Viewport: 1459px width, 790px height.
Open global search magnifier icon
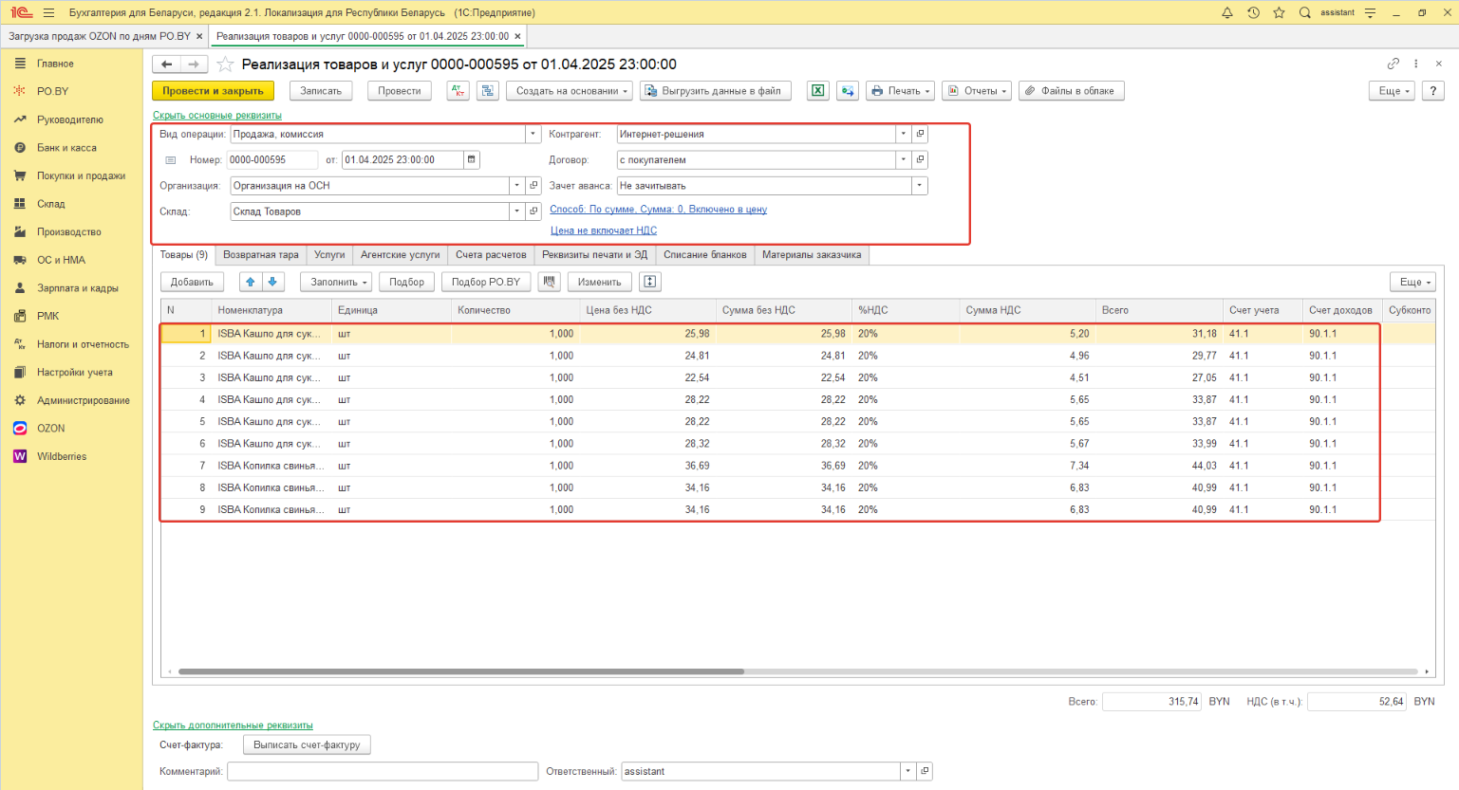(1305, 12)
